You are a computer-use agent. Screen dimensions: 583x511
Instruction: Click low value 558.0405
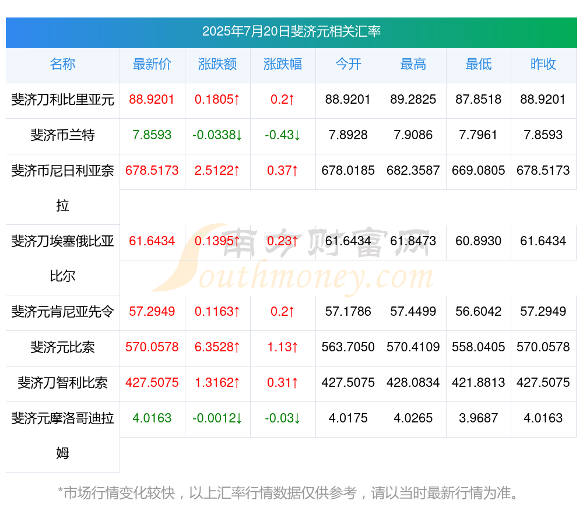[x=479, y=347]
